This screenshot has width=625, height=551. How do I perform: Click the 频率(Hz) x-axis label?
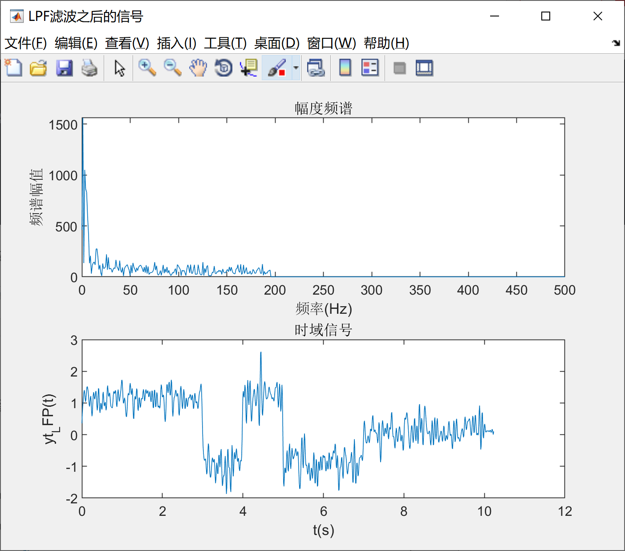click(324, 308)
